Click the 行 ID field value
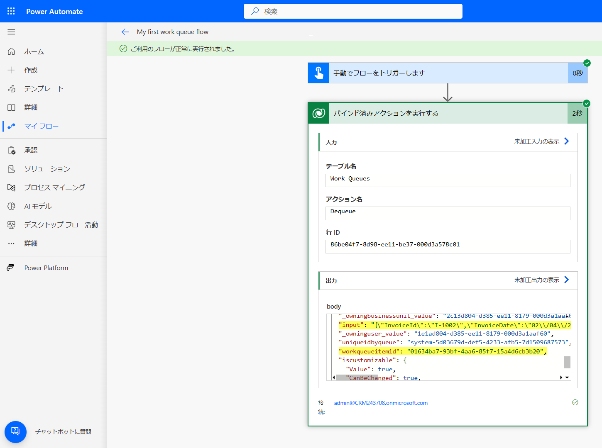This screenshot has height=448, width=602. click(448, 246)
